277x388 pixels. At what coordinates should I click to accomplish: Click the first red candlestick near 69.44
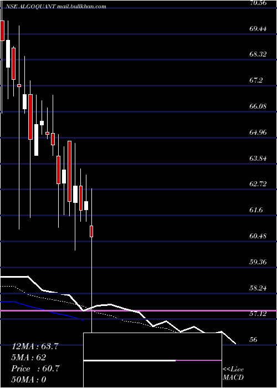2,30
